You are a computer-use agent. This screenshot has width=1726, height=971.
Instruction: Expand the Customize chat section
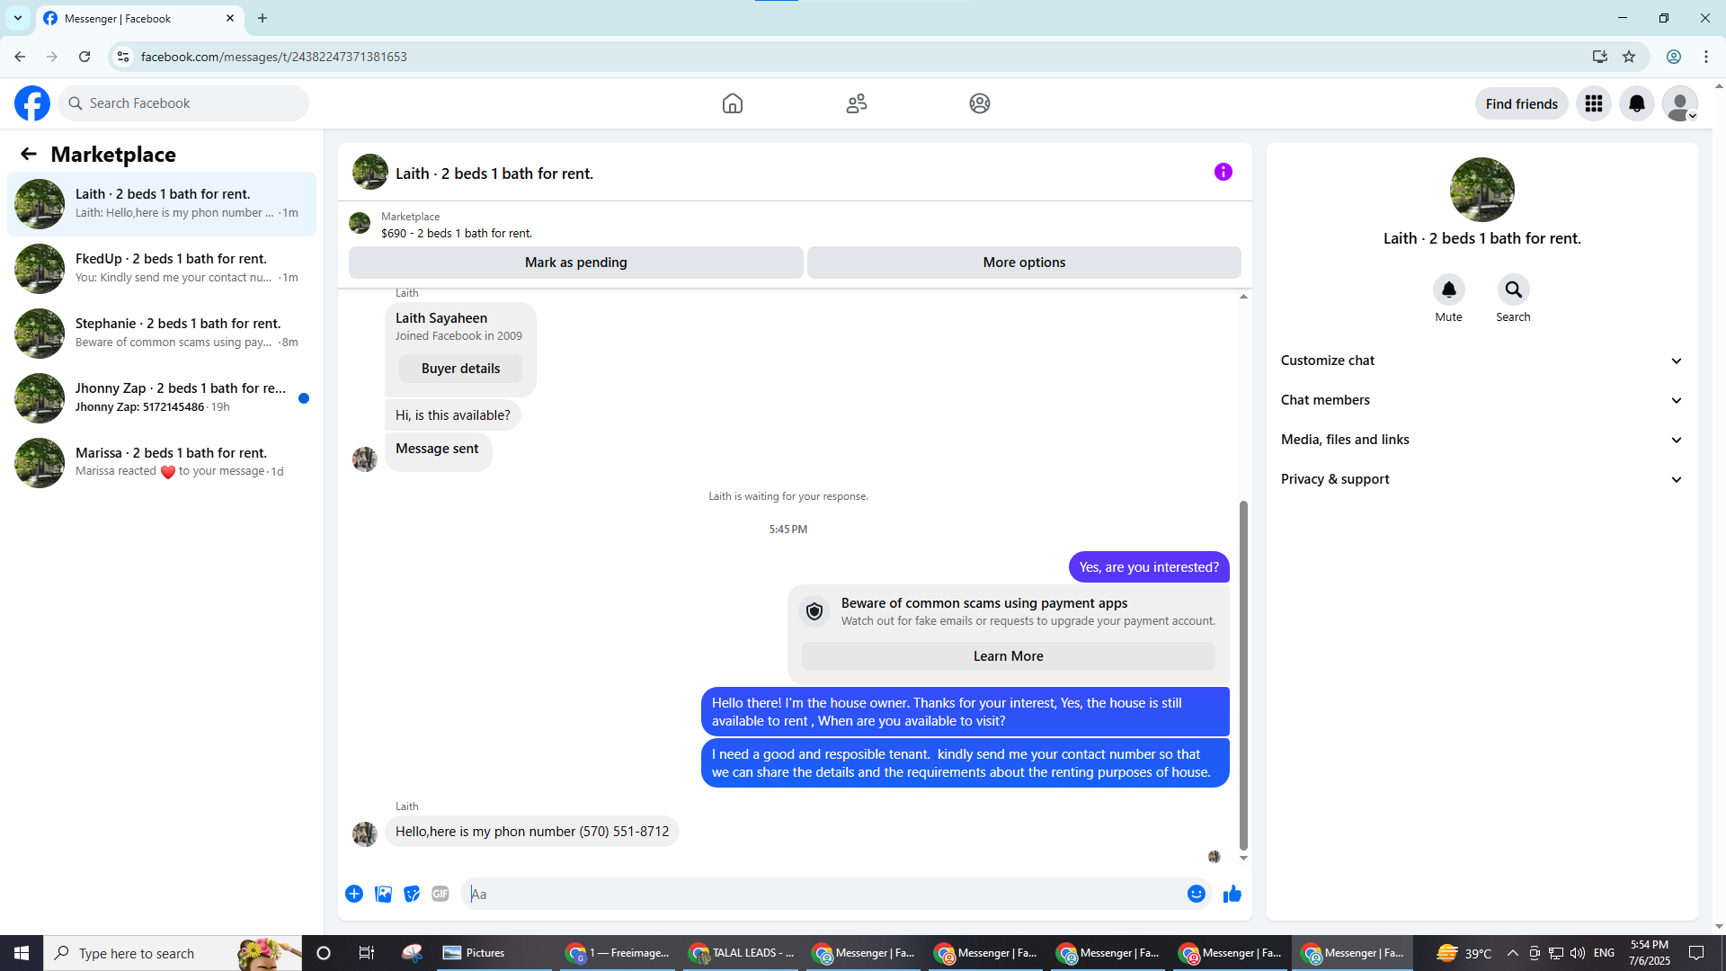(x=1481, y=361)
